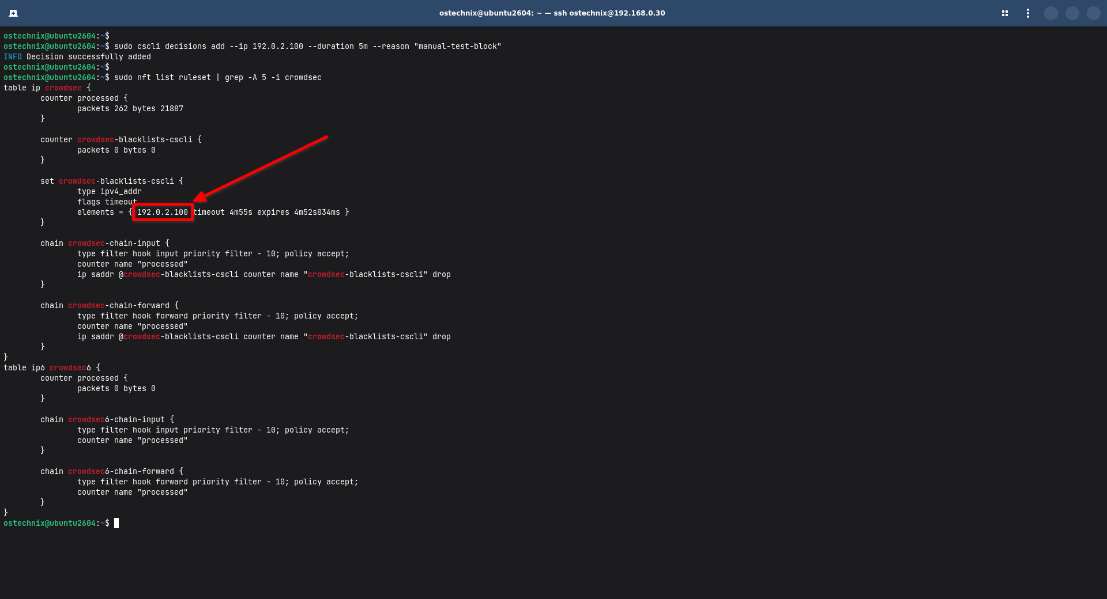Click the window title showing ssh ostechnix@192.168.0.30
1107x599 pixels.
[552, 13]
